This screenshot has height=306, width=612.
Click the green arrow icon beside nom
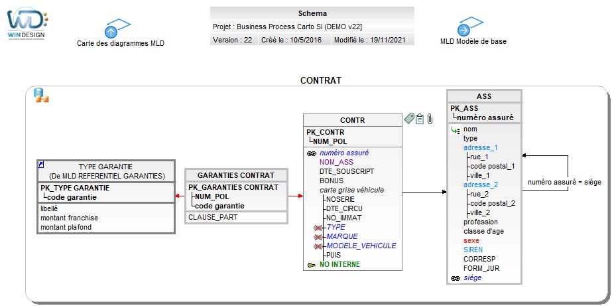pyautogui.click(x=455, y=130)
